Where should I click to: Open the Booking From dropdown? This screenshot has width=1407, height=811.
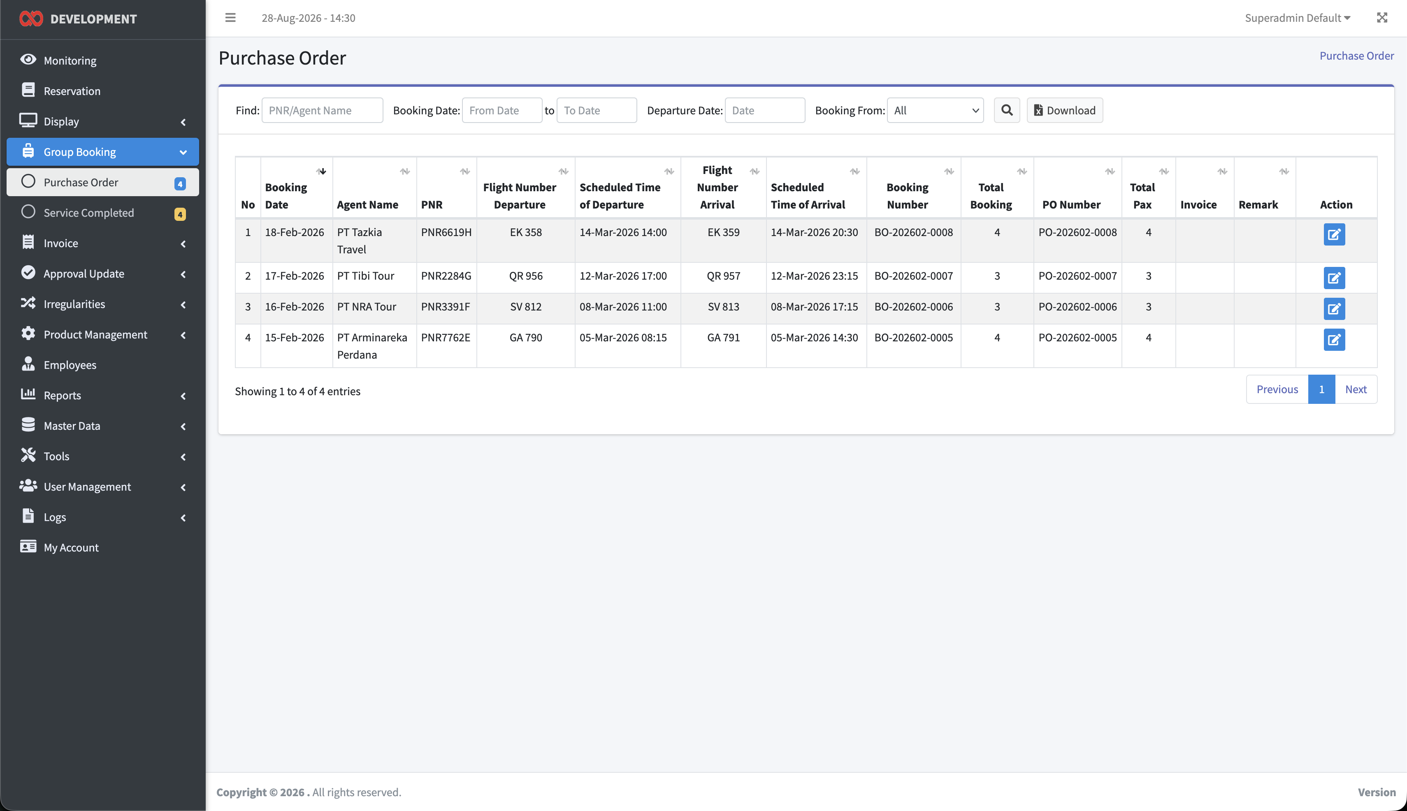tap(935, 110)
